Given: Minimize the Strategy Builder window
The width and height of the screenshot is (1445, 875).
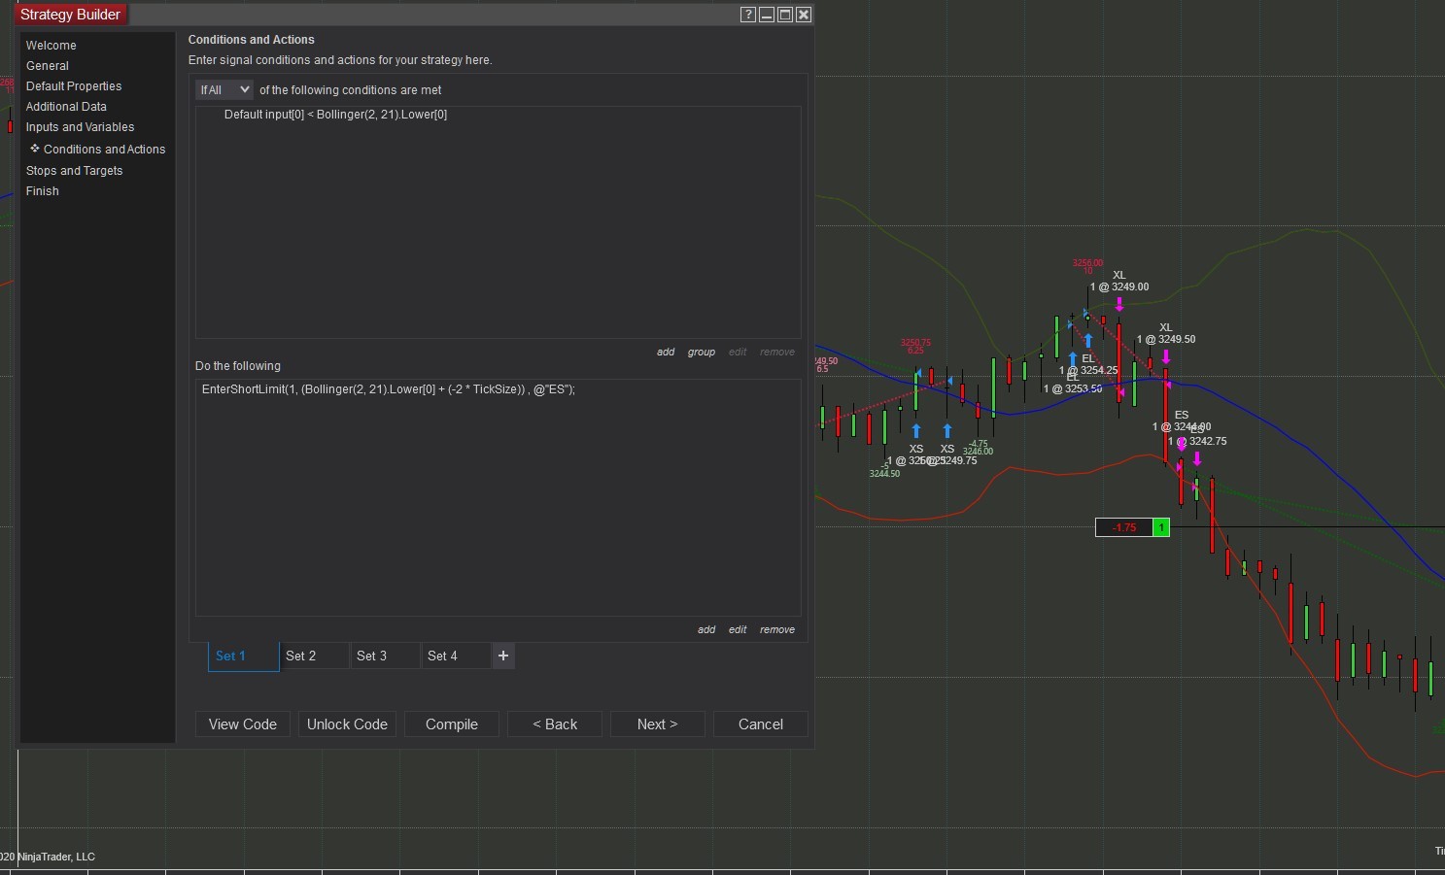Looking at the screenshot, I should (766, 15).
